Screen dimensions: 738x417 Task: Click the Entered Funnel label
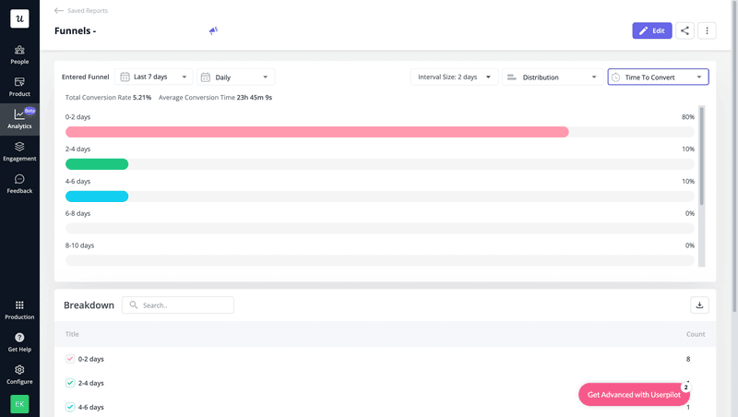click(85, 77)
